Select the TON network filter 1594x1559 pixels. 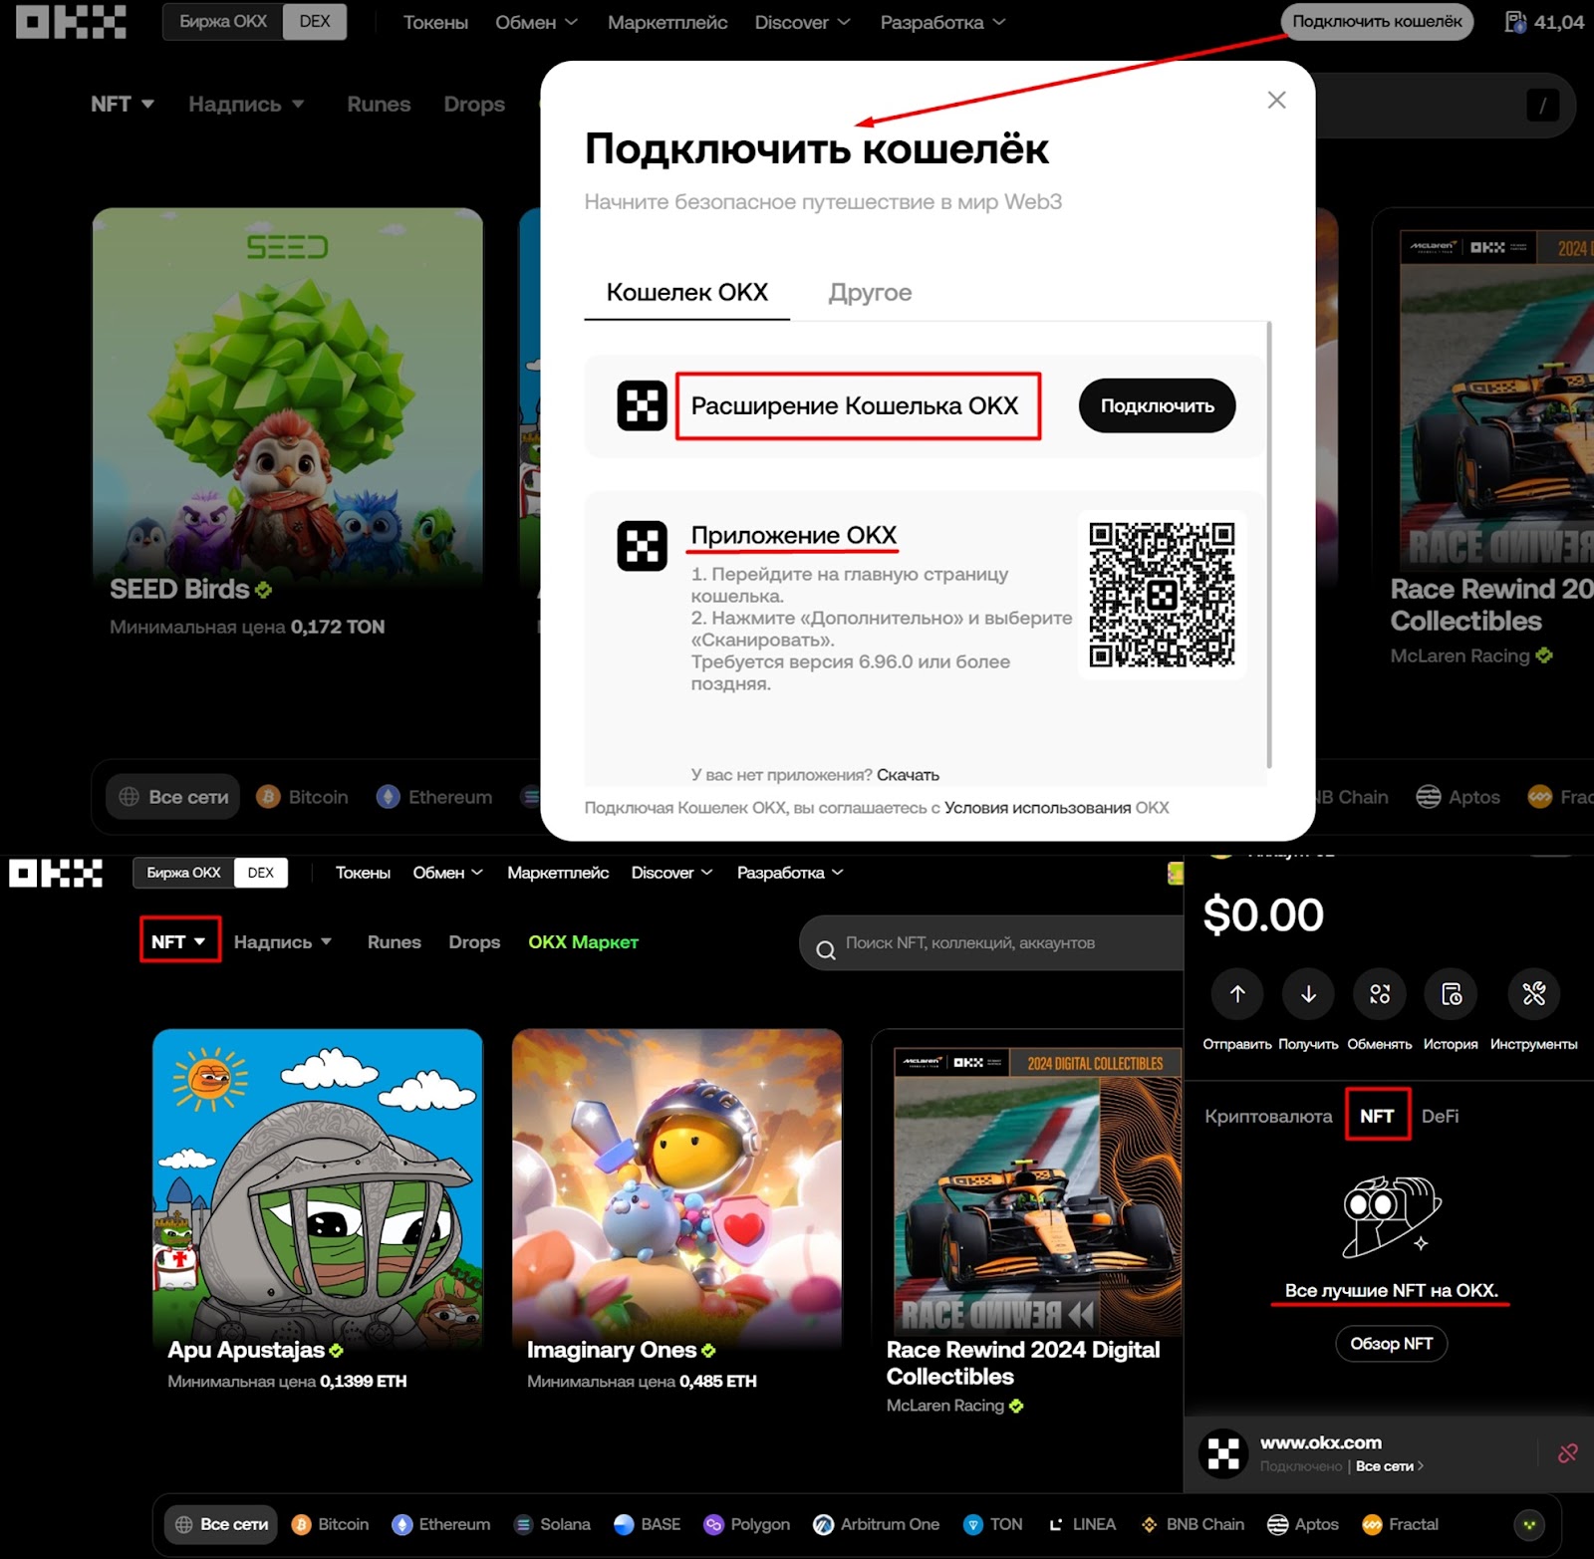click(x=993, y=1524)
